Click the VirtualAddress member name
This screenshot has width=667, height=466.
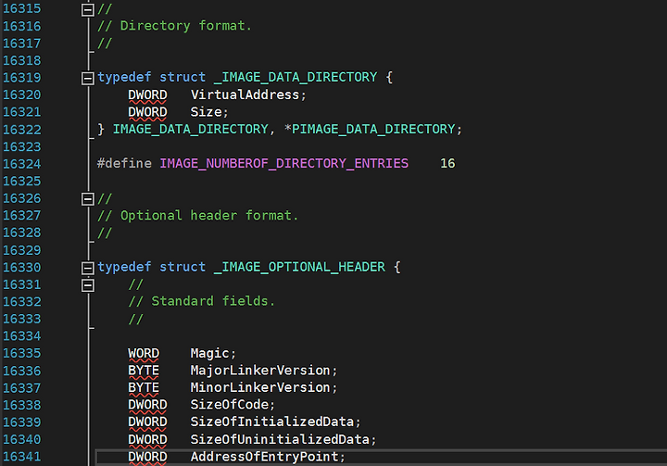pos(245,94)
